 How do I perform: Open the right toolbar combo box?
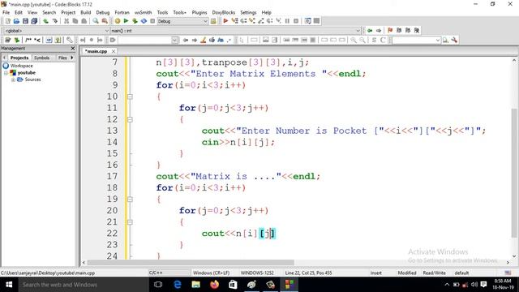click(416, 40)
